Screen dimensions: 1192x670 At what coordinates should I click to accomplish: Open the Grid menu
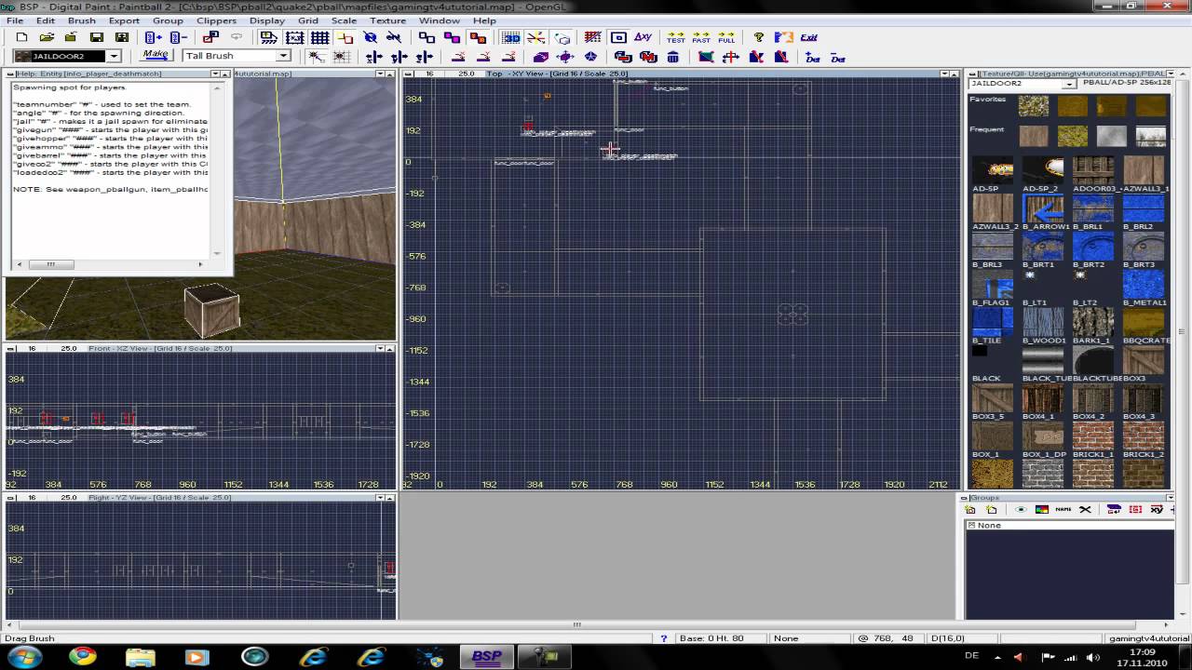(x=308, y=20)
